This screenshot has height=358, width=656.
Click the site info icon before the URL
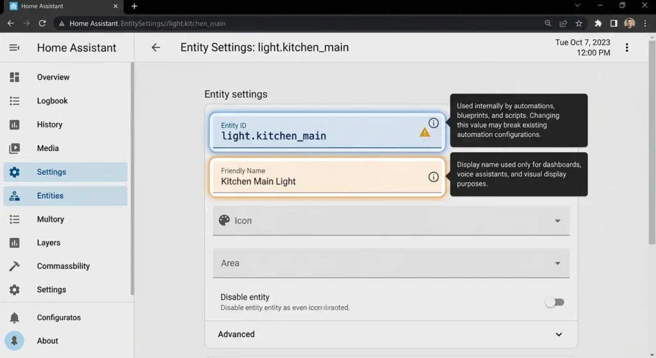click(x=61, y=24)
